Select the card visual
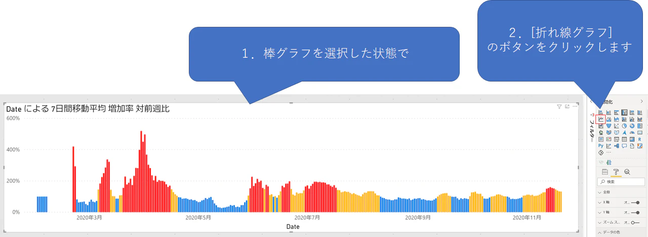Viewport: 648px width, 237px height. click(x=640, y=133)
